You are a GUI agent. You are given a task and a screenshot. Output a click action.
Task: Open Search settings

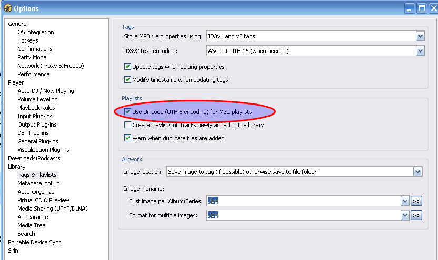pyautogui.click(x=26, y=234)
